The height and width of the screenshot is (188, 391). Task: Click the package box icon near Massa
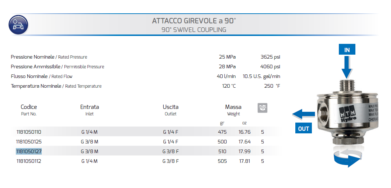click(x=263, y=108)
